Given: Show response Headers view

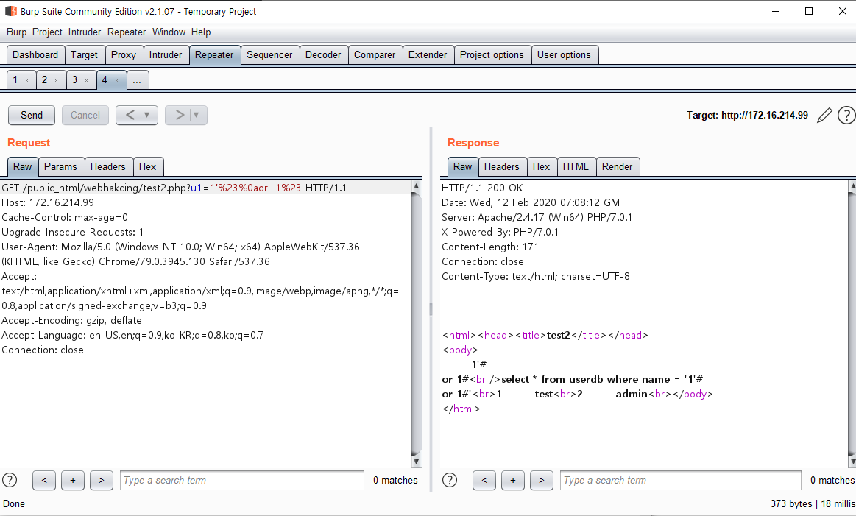Looking at the screenshot, I should click(502, 166).
